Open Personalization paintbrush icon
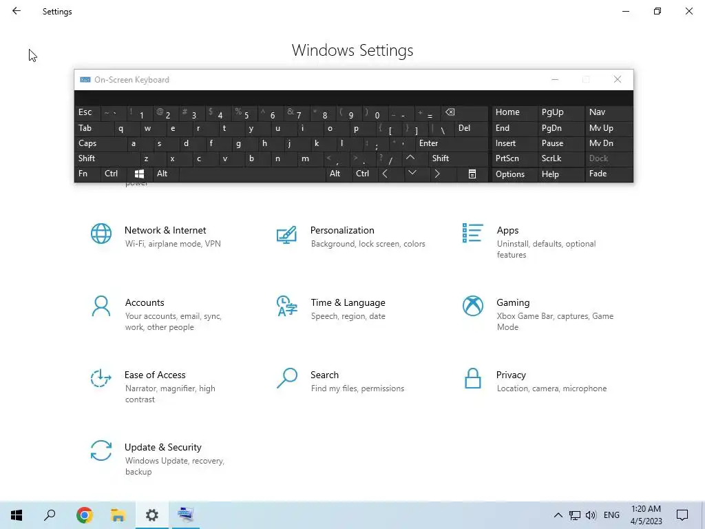 coord(286,234)
